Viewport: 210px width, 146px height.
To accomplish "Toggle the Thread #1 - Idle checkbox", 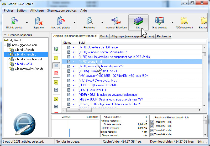I will tap(152, 122).
